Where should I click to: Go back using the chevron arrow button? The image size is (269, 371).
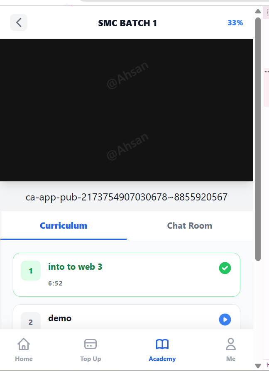coord(19,23)
